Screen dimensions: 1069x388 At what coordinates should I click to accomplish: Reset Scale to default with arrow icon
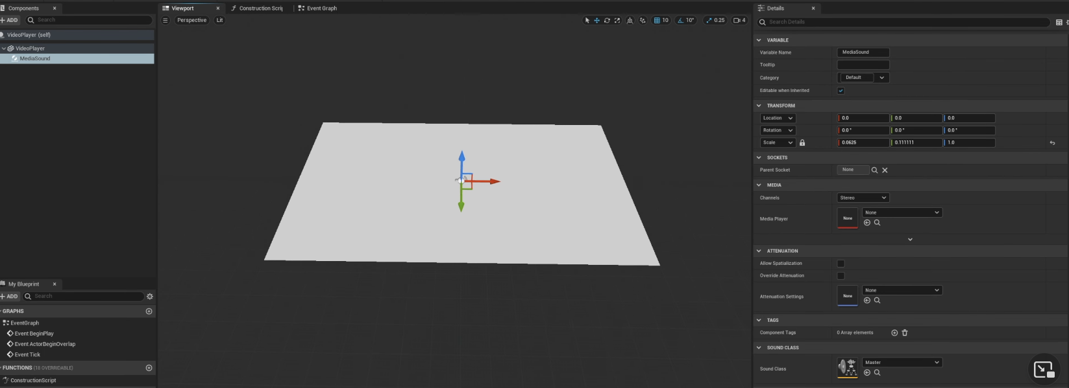tap(1052, 143)
